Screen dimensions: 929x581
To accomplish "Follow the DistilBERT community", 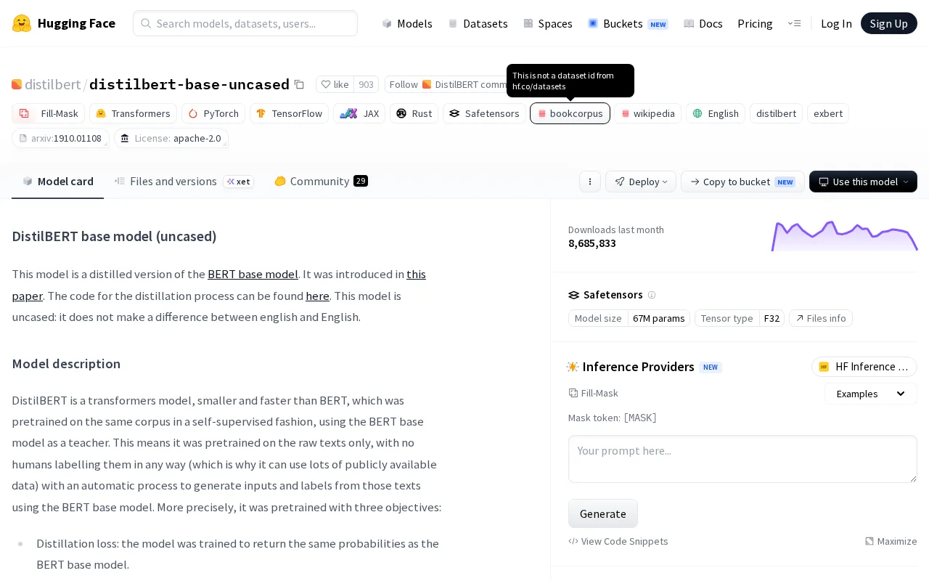I will coord(447,84).
